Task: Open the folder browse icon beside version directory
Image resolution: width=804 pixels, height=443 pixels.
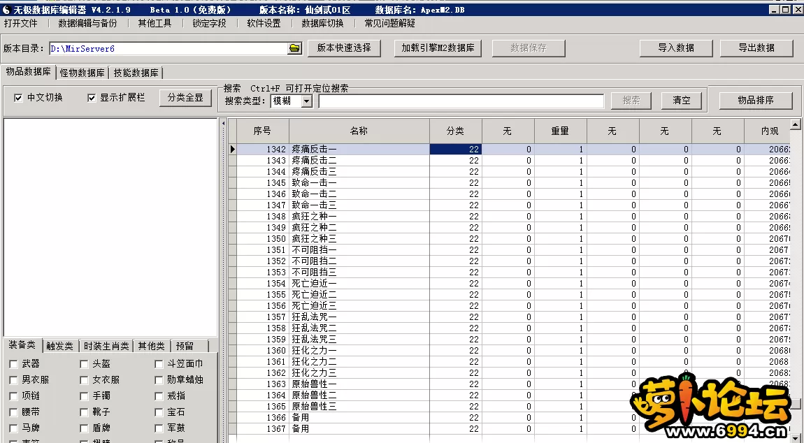Action: point(294,48)
